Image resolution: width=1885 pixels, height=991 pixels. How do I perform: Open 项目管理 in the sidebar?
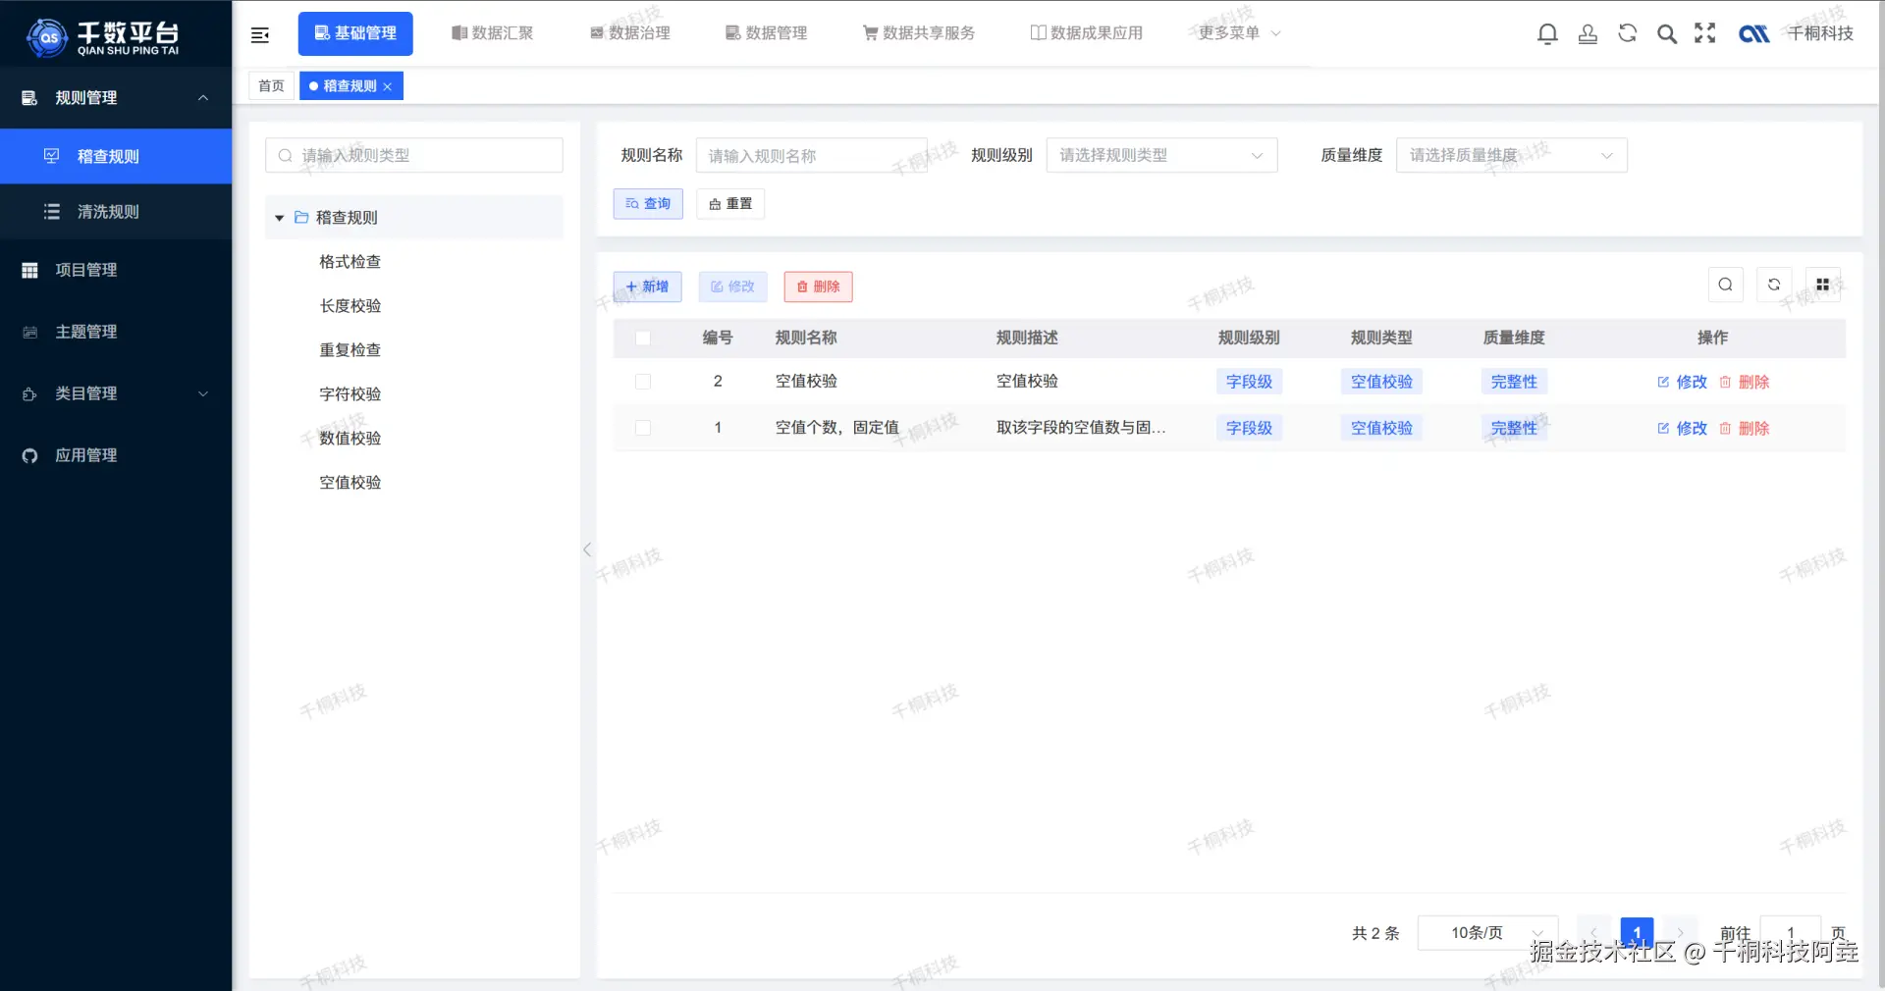tap(116, 270)
